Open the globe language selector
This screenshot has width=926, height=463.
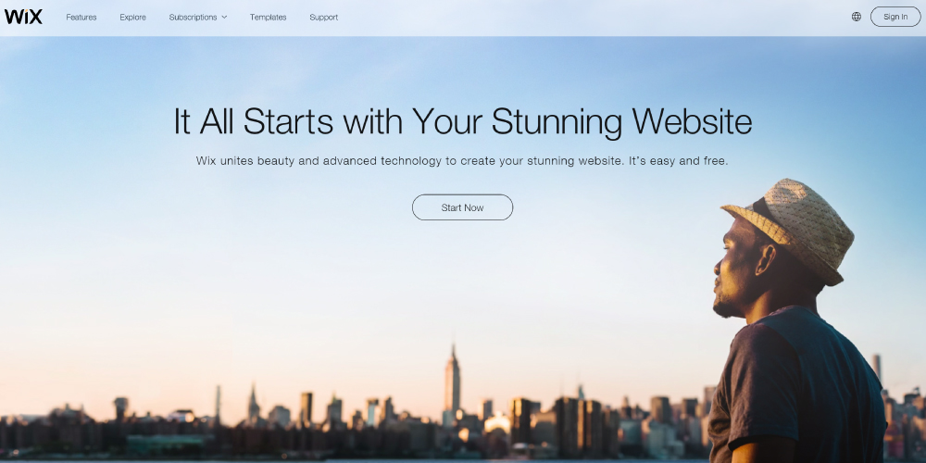click(857, 17)
